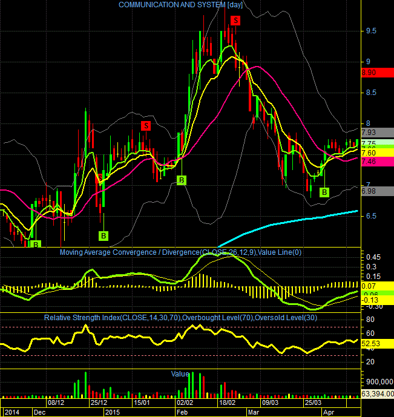Click the Apr month label
This screenshot has width=394, height=417.
[328, 412]
